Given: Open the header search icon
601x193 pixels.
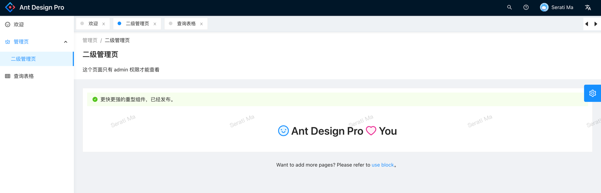Looking at the screenshot, I should point(509,7).
